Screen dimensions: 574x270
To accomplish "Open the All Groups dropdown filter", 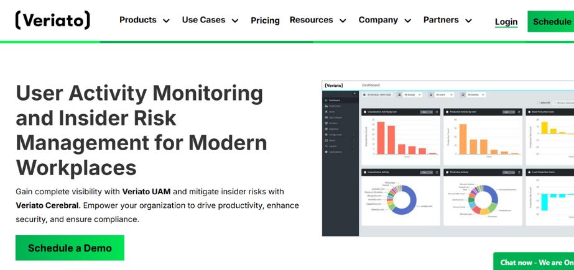I will 412,94.
